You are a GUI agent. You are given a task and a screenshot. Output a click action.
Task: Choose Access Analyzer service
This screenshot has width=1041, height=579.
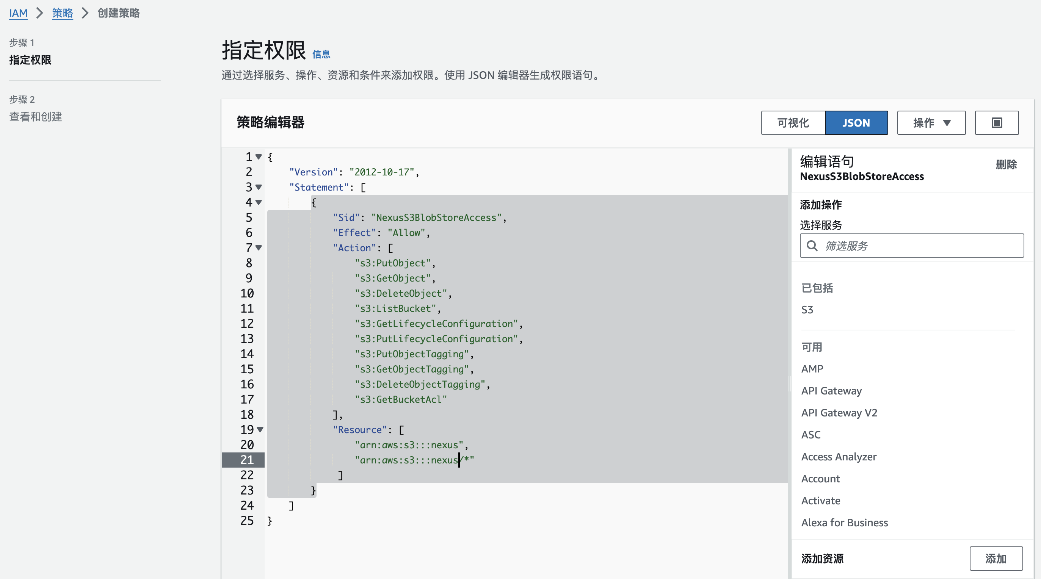coord(839,457)
